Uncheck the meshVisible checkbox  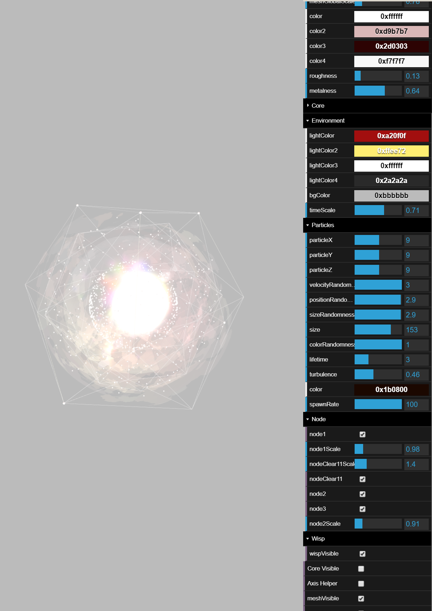[361, 599]
